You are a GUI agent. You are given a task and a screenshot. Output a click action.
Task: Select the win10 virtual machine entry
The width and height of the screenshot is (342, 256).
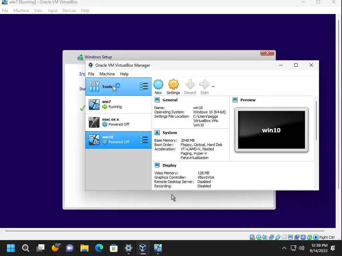point(119,140)
